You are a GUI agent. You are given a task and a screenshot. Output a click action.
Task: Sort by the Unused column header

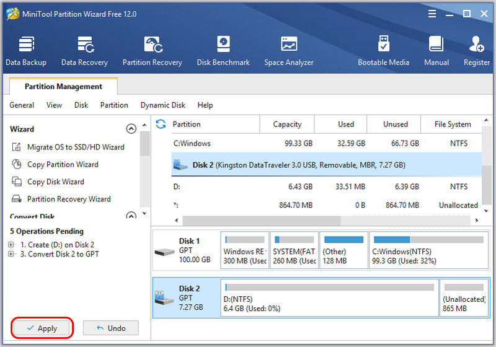click(394, 124)
